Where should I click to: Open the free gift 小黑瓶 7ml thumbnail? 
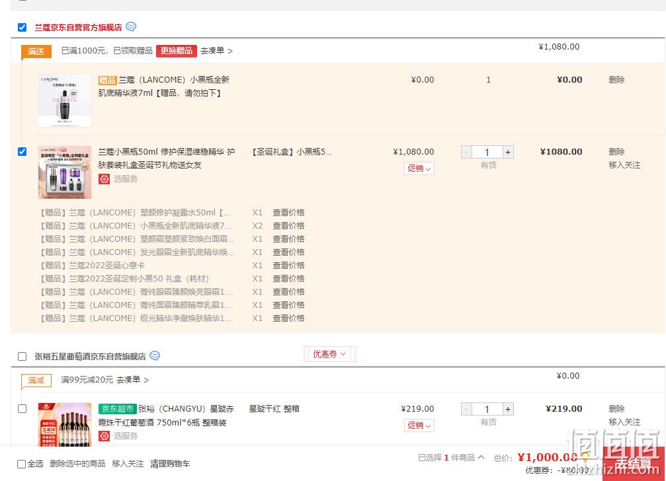coord(65,100)
